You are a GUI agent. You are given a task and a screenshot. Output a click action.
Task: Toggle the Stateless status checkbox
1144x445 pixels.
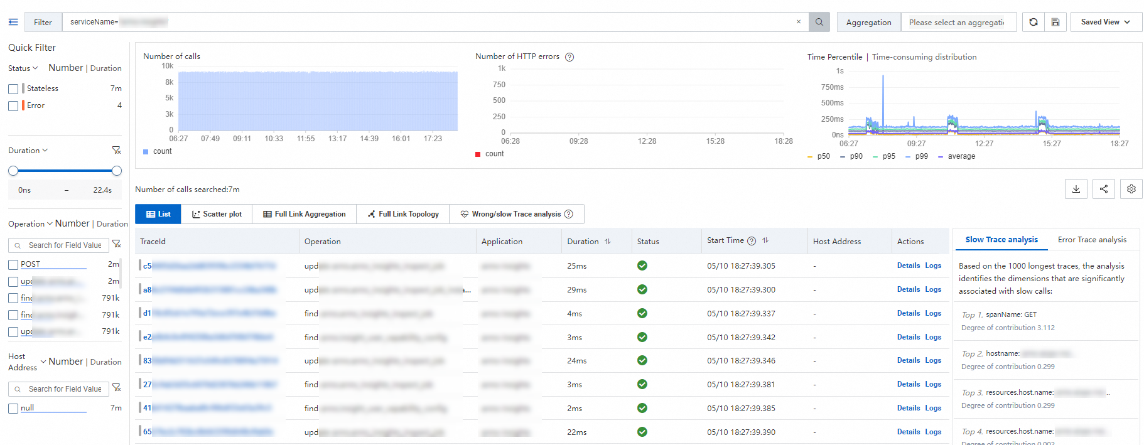(13, 89)
